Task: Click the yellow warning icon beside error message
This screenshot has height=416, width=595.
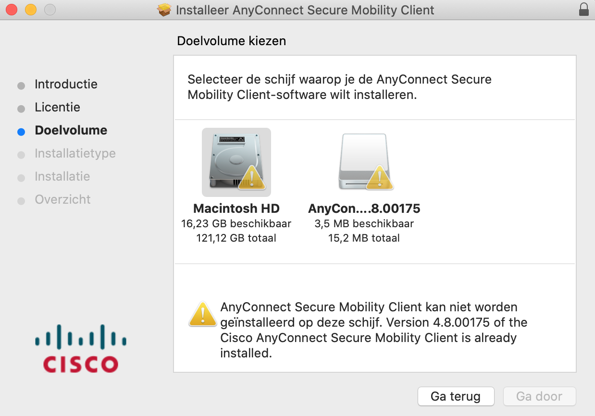Action: coord(202,315)
